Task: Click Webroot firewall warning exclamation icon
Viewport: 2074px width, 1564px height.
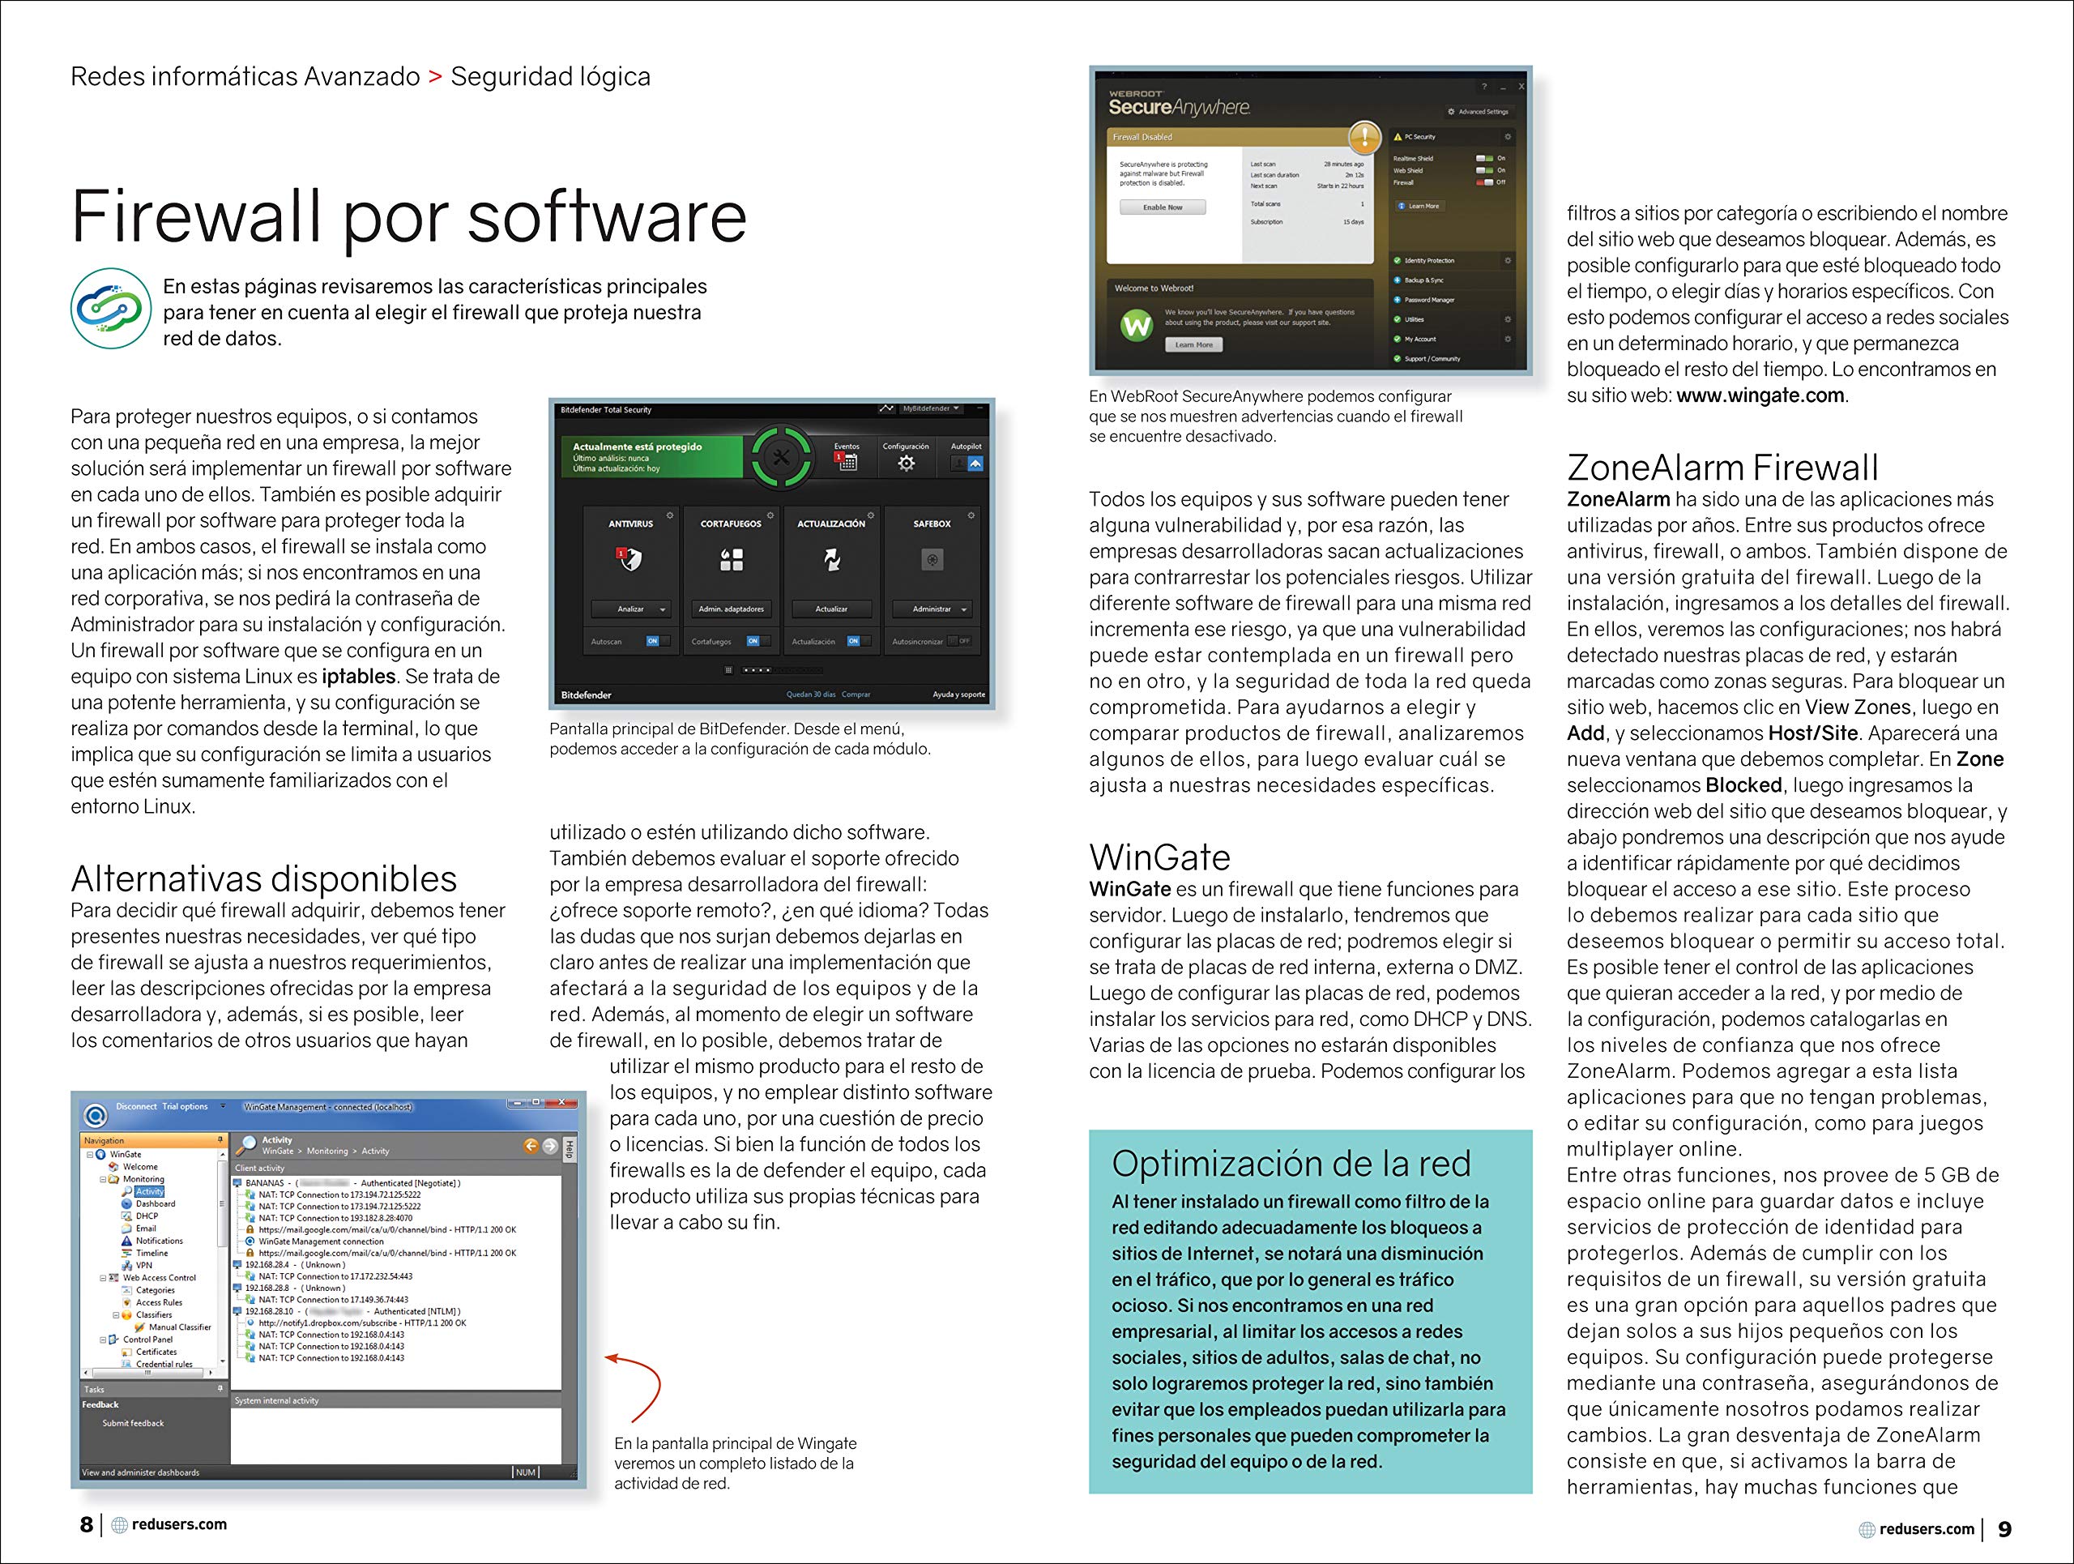Action: pyautogui.click(x=1364, y=138)
